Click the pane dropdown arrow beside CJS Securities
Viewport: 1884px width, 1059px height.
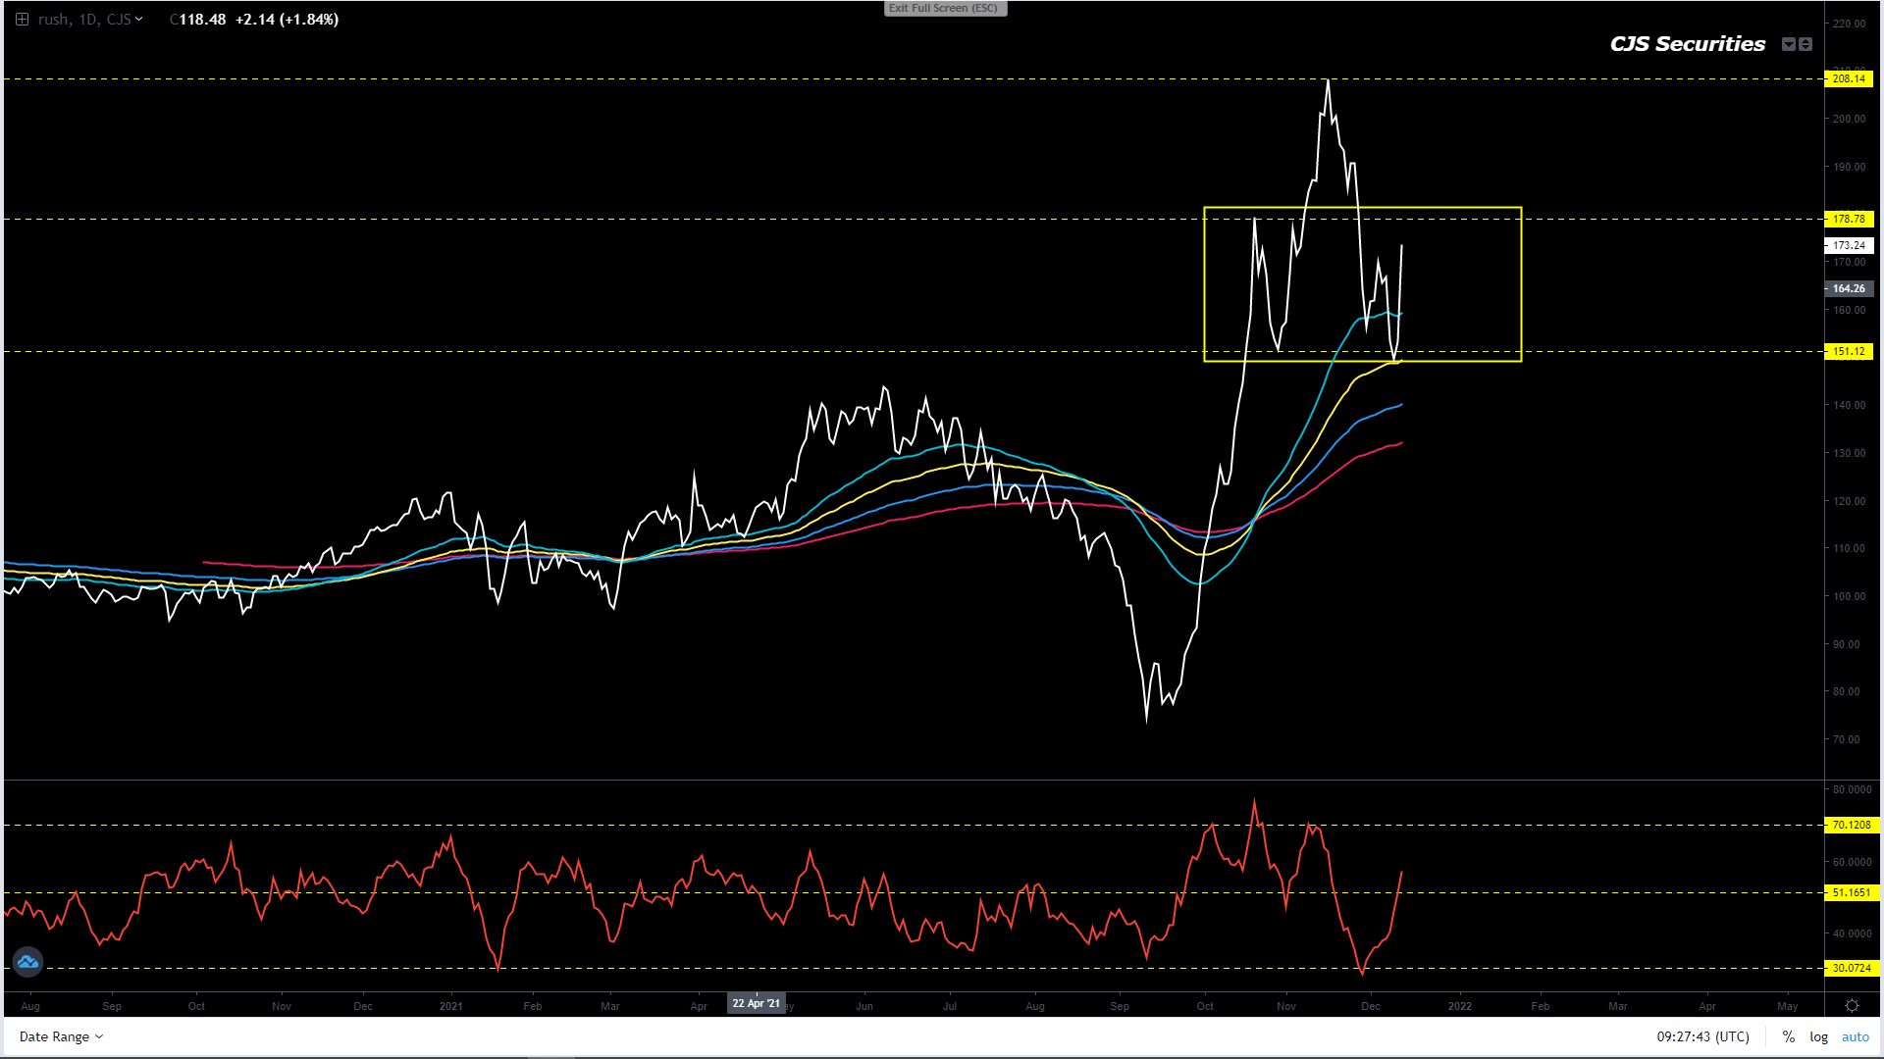tap(1789, 44)
